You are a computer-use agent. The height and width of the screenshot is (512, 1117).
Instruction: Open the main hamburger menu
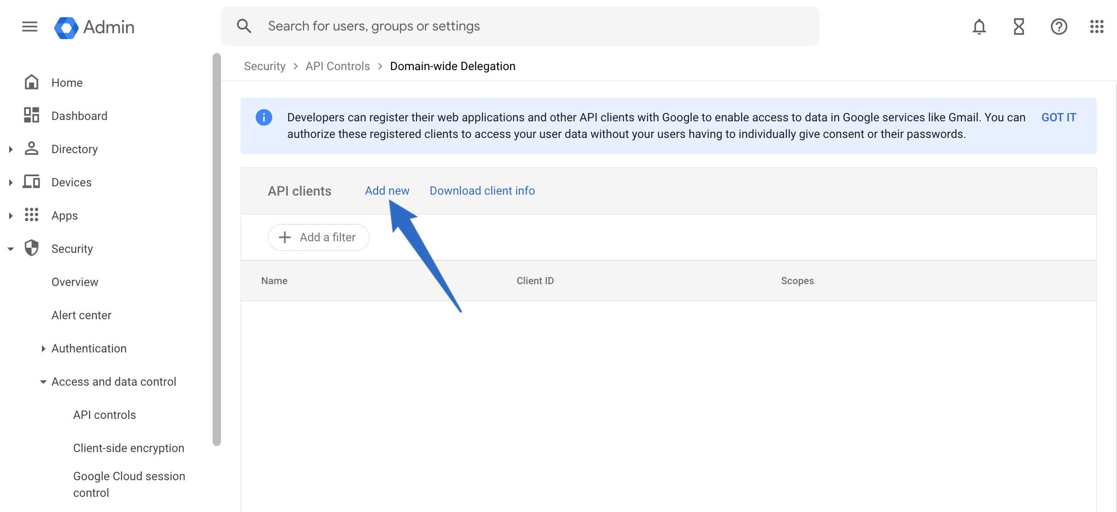[x=30, y=27]
